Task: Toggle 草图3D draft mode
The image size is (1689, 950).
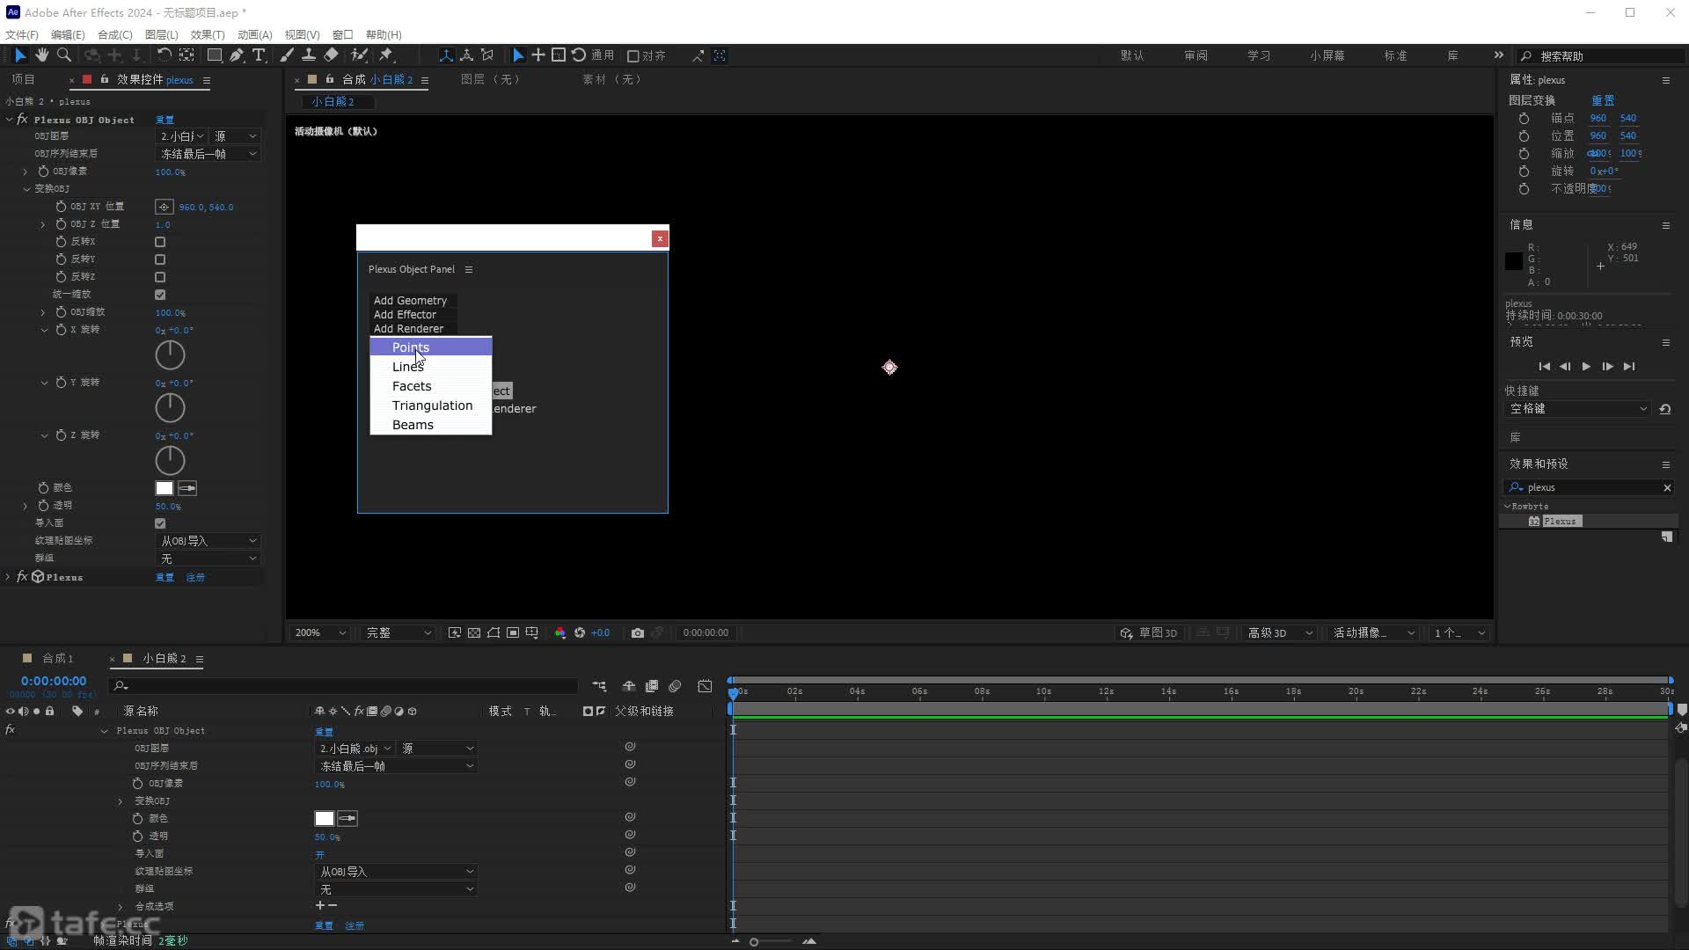Action: [1149, 632]
